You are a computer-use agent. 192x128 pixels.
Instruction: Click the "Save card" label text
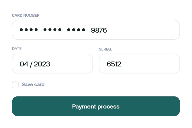(x=33, y=84)
